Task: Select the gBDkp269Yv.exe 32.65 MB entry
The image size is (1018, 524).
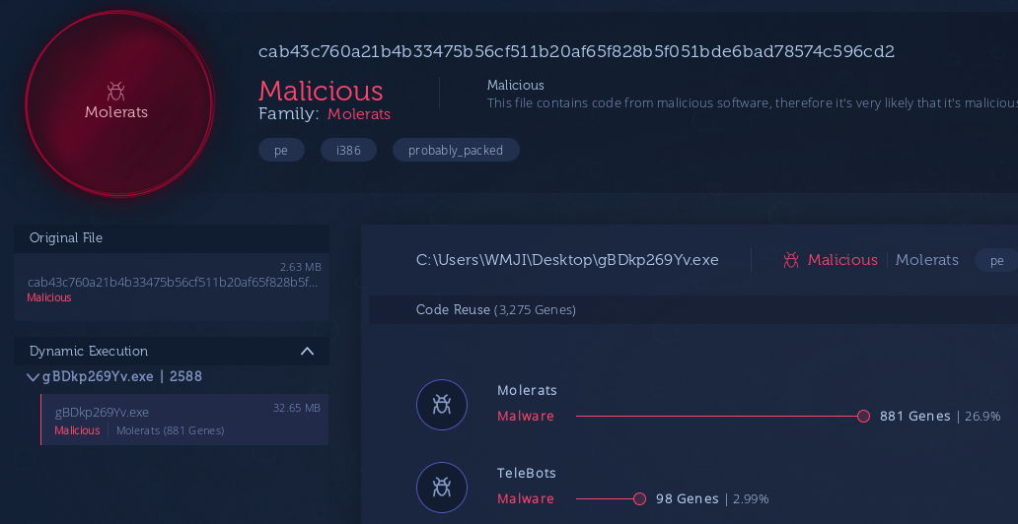Action: pos(184,420)
